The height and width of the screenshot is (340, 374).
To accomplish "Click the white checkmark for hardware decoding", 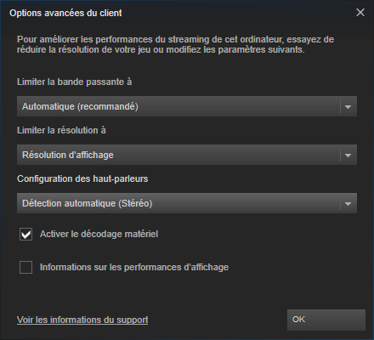I will coord(25,235).
